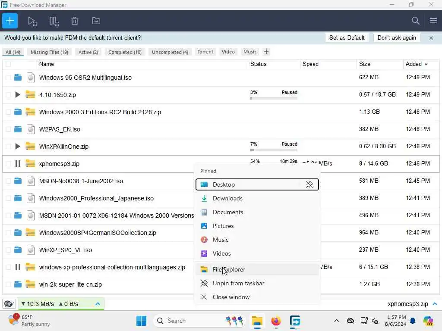This screenshot has width=442, height=331.
Task: Switch to the Missing Files (19) tab
Action: [x=49, y=52]
